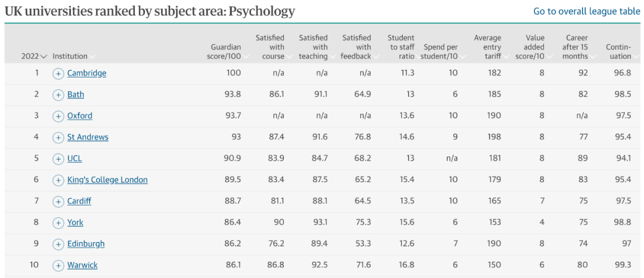The image size is (644, 278).
Task: Click plus icon beside King's College London
Action: (x=58, y=180)
